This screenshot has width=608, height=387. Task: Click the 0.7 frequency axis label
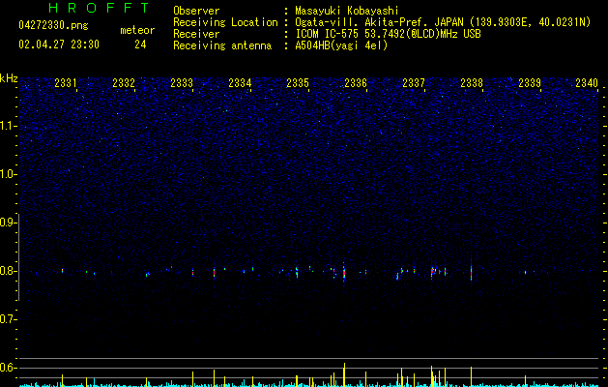click(x=9, y=319)
